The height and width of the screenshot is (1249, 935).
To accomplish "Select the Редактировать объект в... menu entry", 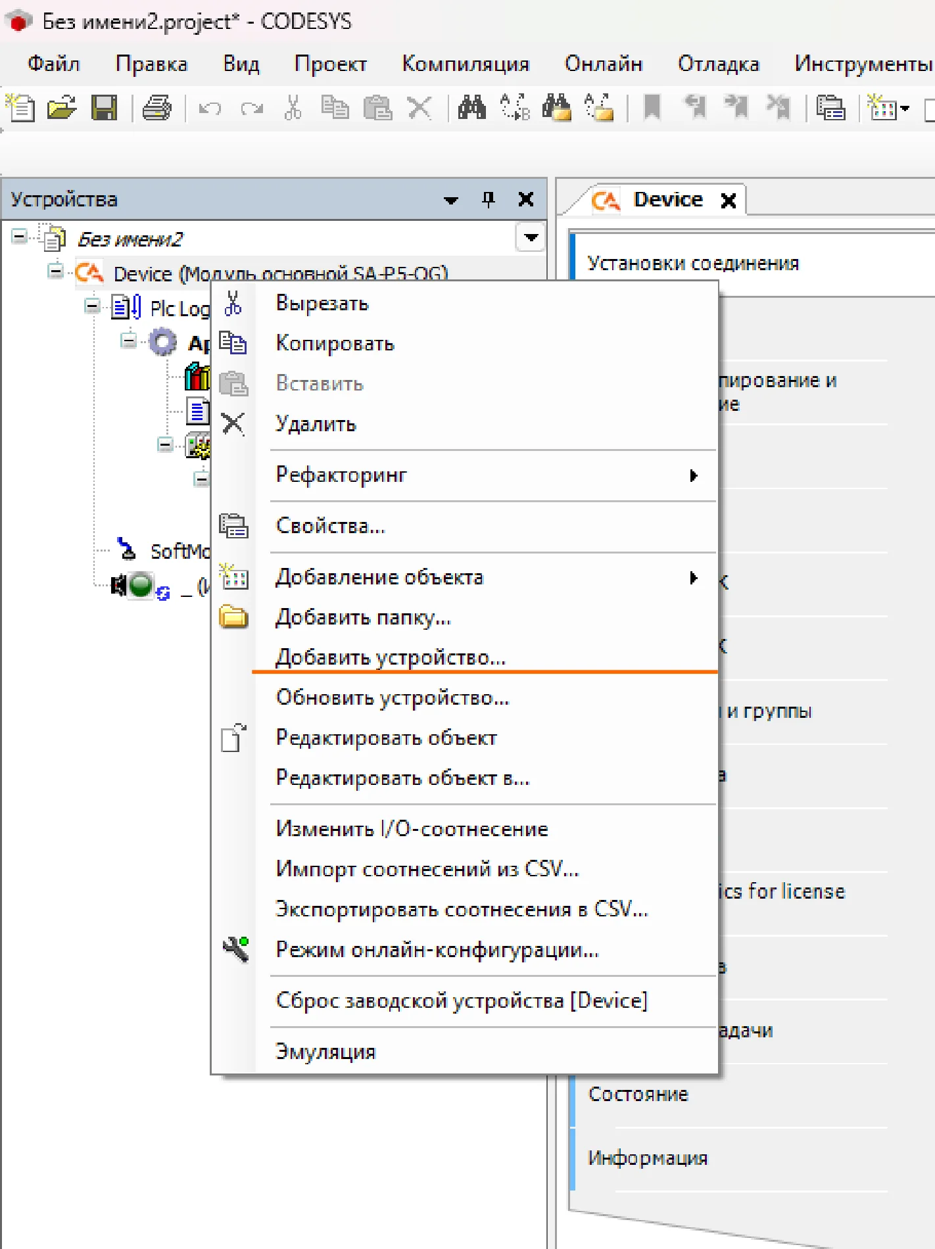I will [x=464, y=778].
